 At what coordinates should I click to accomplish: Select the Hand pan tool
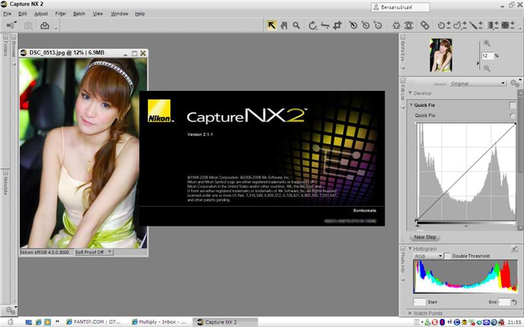(284, 26)
